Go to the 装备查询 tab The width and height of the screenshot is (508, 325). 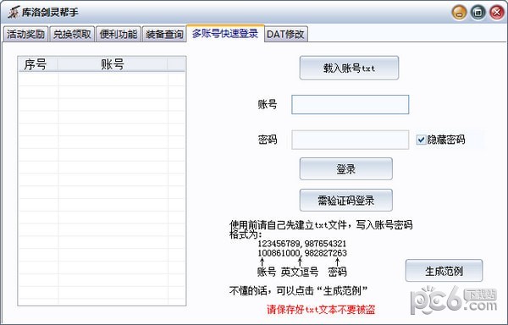164,34
